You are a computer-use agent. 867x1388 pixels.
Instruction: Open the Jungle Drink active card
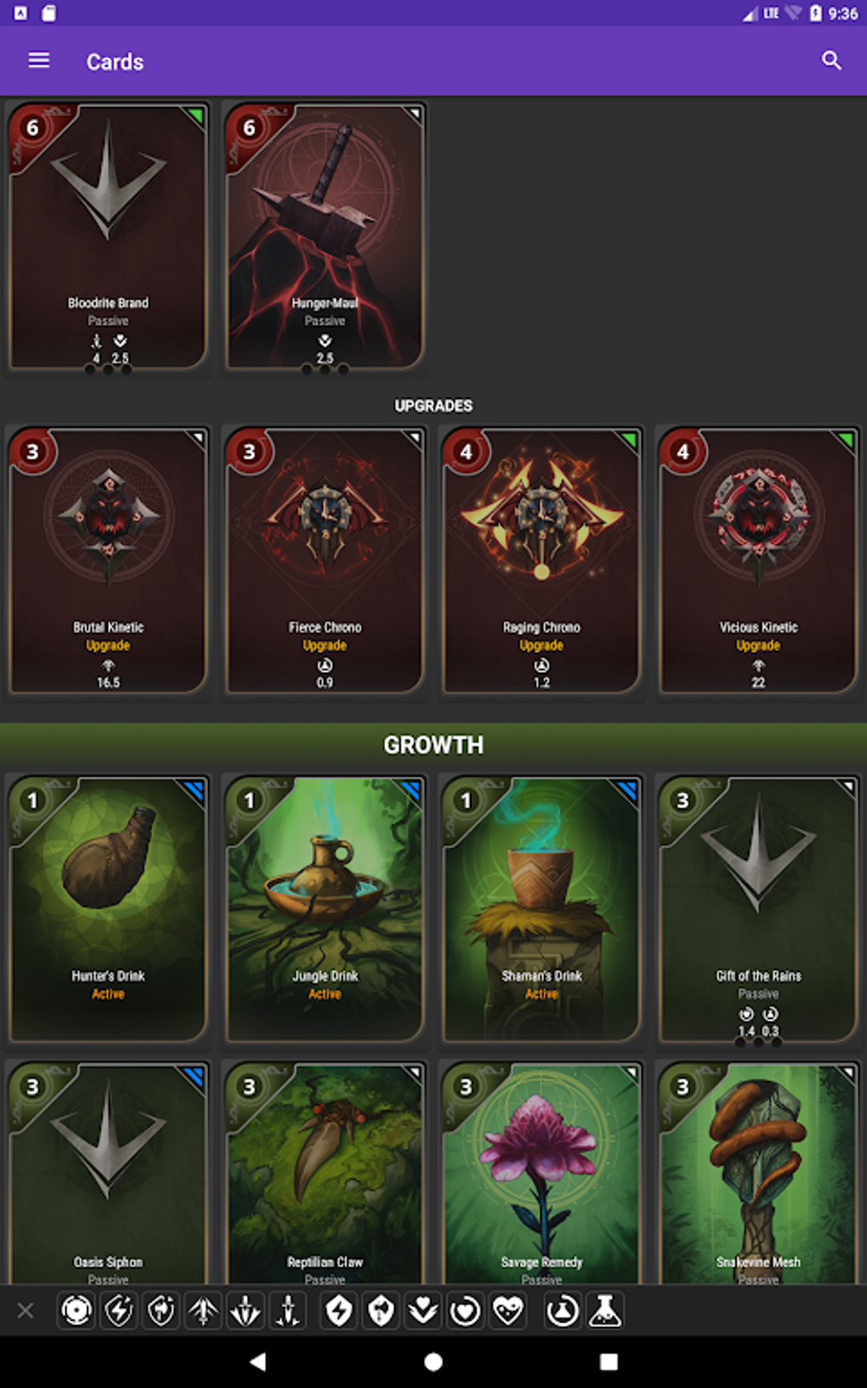(x=325, y=909)
